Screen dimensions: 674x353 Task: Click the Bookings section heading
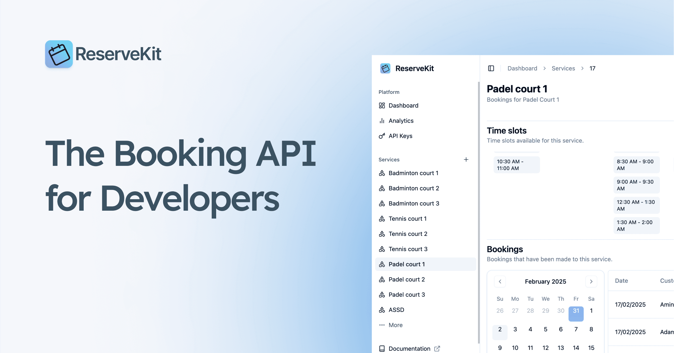pyautogui.click(x=505, y=249)
